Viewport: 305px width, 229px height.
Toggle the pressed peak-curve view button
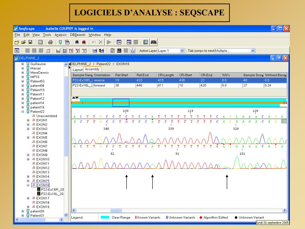click(133, 51)
